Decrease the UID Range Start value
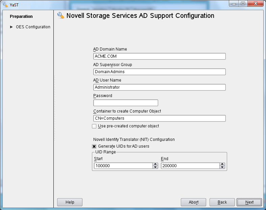This screenshot has width=266, height=210. 155,167
